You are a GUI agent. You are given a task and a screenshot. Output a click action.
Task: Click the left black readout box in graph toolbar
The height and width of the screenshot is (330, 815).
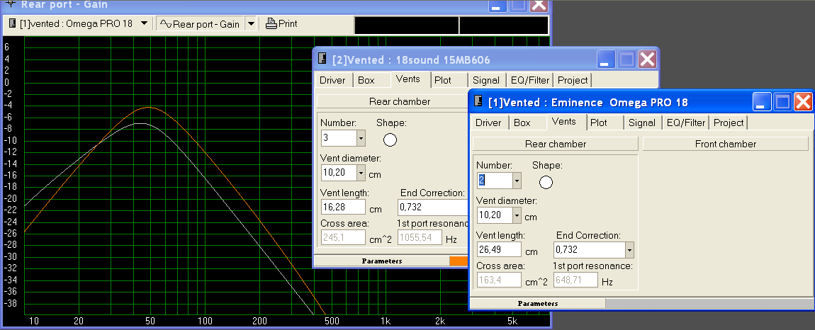(407, 25)
